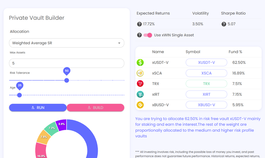This screenshot has height=158, width=265.
Task: Open the XUSDT-V symbol link
Action: click(206, 62)
